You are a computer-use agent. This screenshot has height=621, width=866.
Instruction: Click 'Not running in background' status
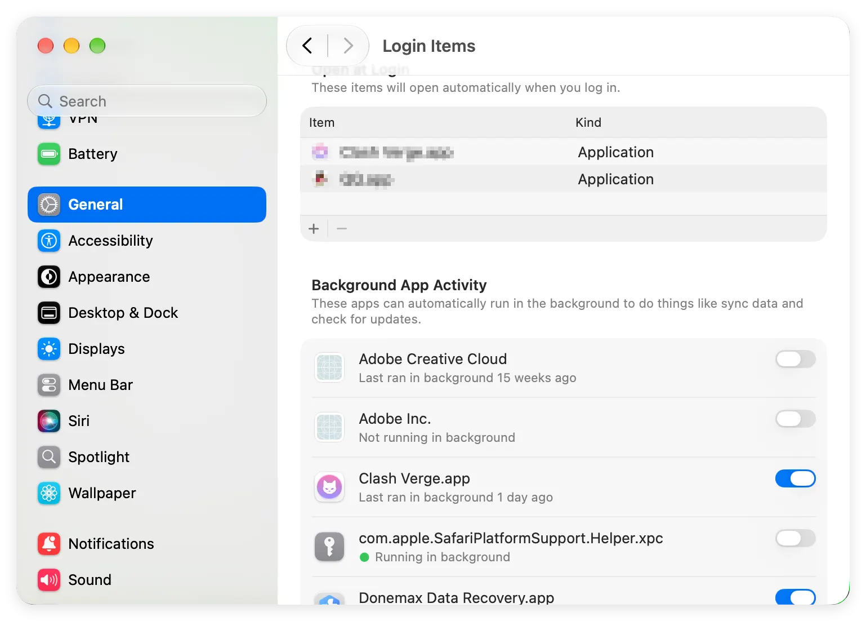(437, 437)
